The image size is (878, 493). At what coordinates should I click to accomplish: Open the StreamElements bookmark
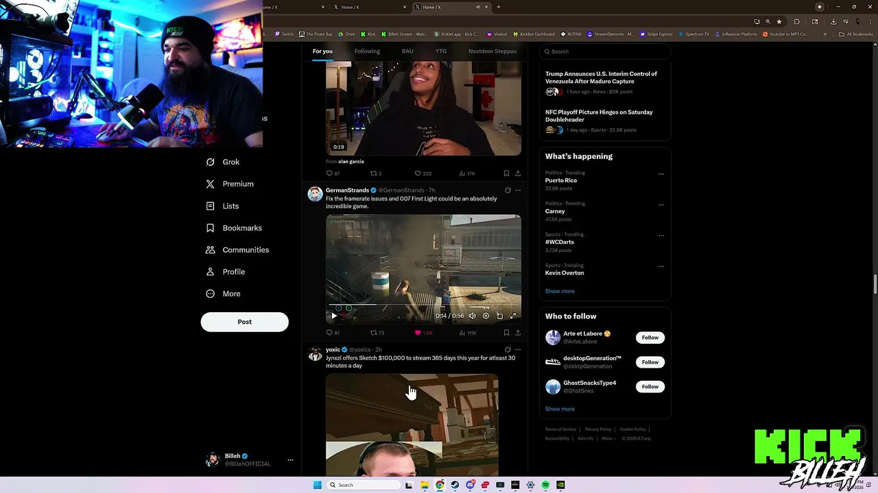point(610,34)
